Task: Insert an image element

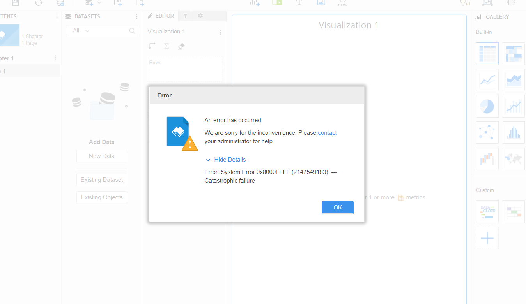Action: [x=321, y=3]
